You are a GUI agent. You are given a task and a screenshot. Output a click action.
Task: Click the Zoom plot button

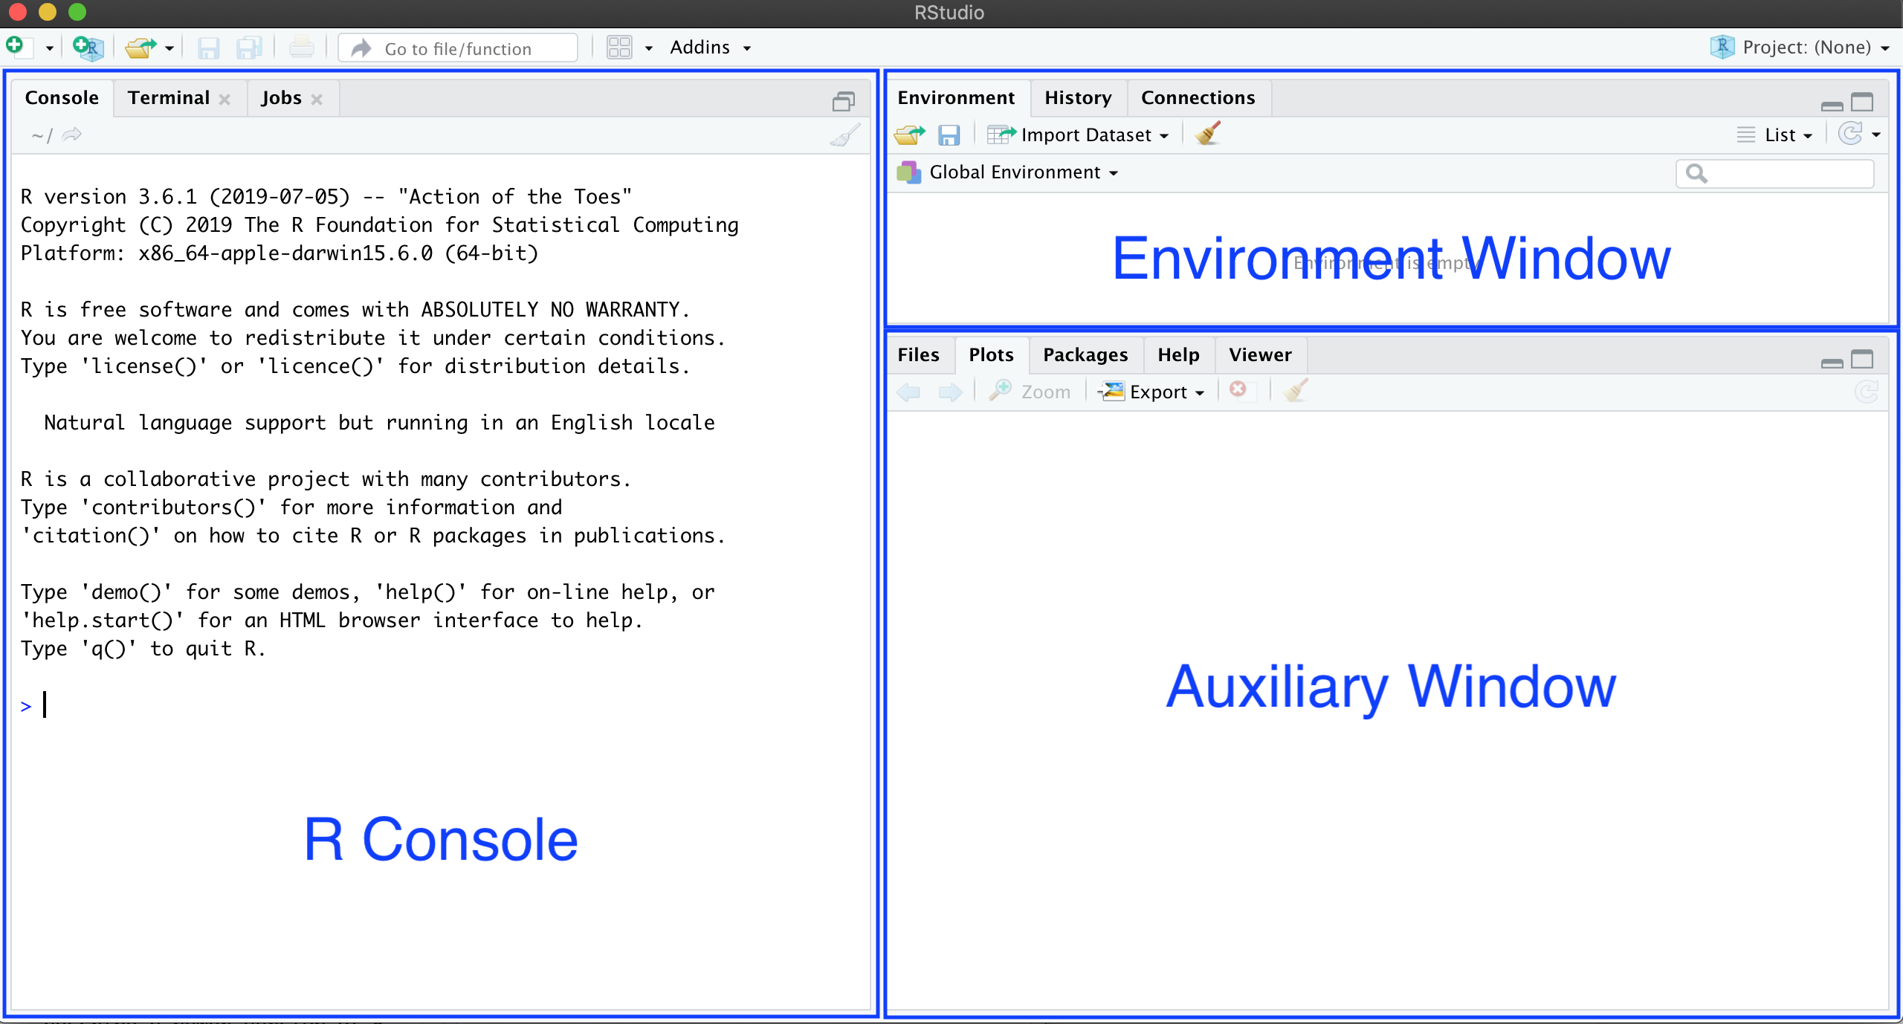(x=1030, y=391)
